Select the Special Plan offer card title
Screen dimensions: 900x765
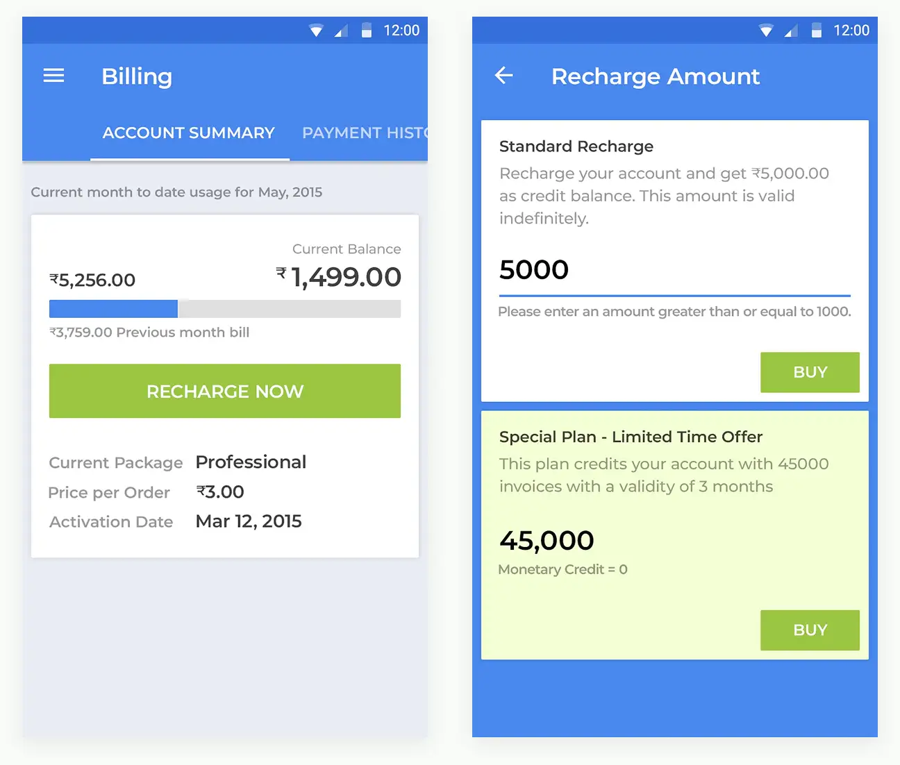(x=631, y=437)
